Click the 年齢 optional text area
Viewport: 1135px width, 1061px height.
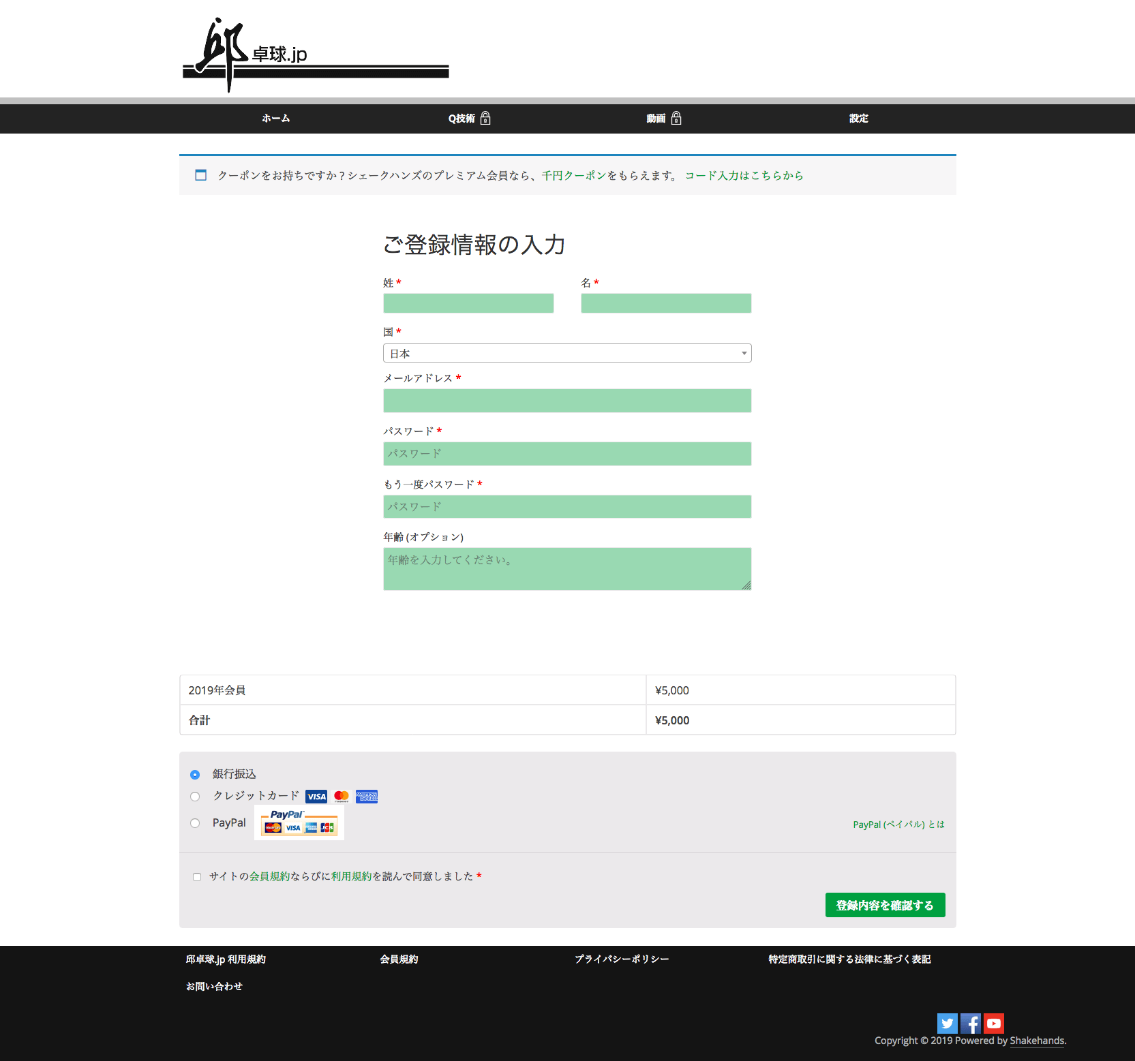pos(566,568)
